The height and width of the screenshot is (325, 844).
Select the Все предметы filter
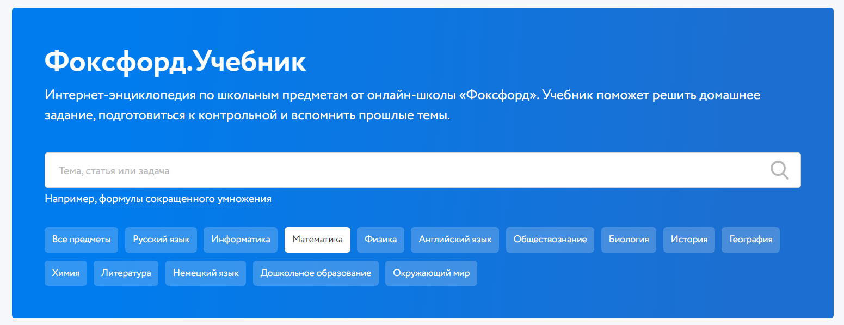tap(82, 240)
